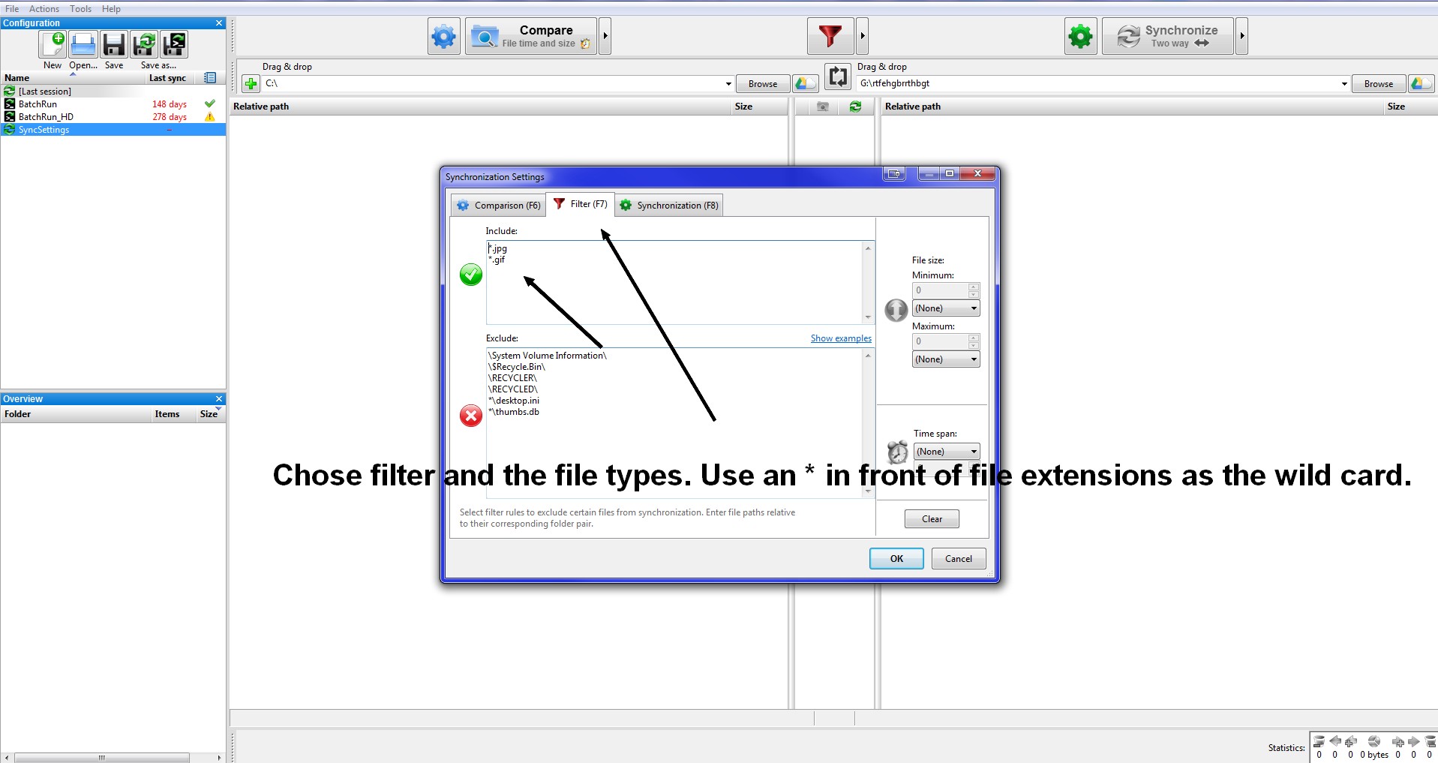The height and width of the screenshot is (763, 1438).
Task: Switch to Filter (F7) tab
Action: (x=581, y=204)
